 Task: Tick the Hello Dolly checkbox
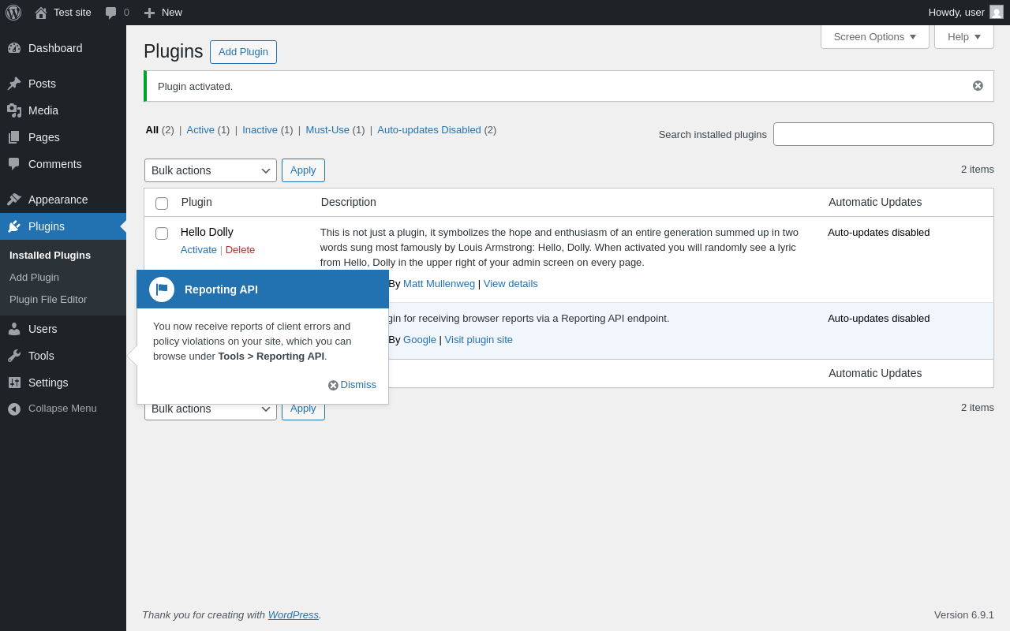click(x=162, y=233)
